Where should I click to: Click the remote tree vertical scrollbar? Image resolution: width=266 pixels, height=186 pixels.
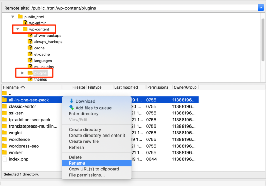(263, 40)
